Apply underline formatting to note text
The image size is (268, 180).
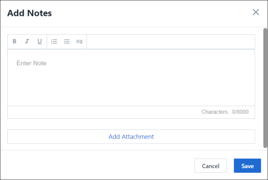39,42
